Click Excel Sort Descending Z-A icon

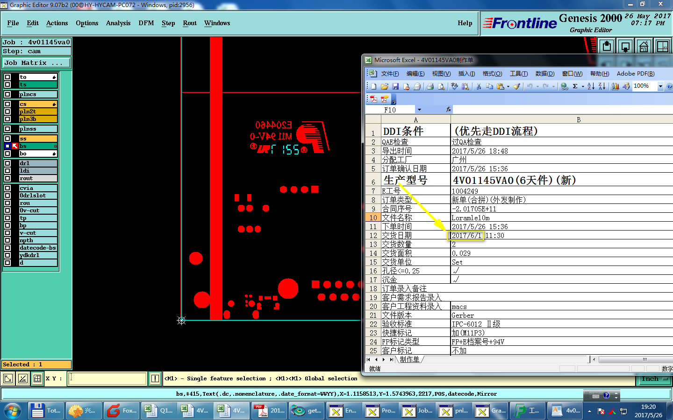[602, 86]
